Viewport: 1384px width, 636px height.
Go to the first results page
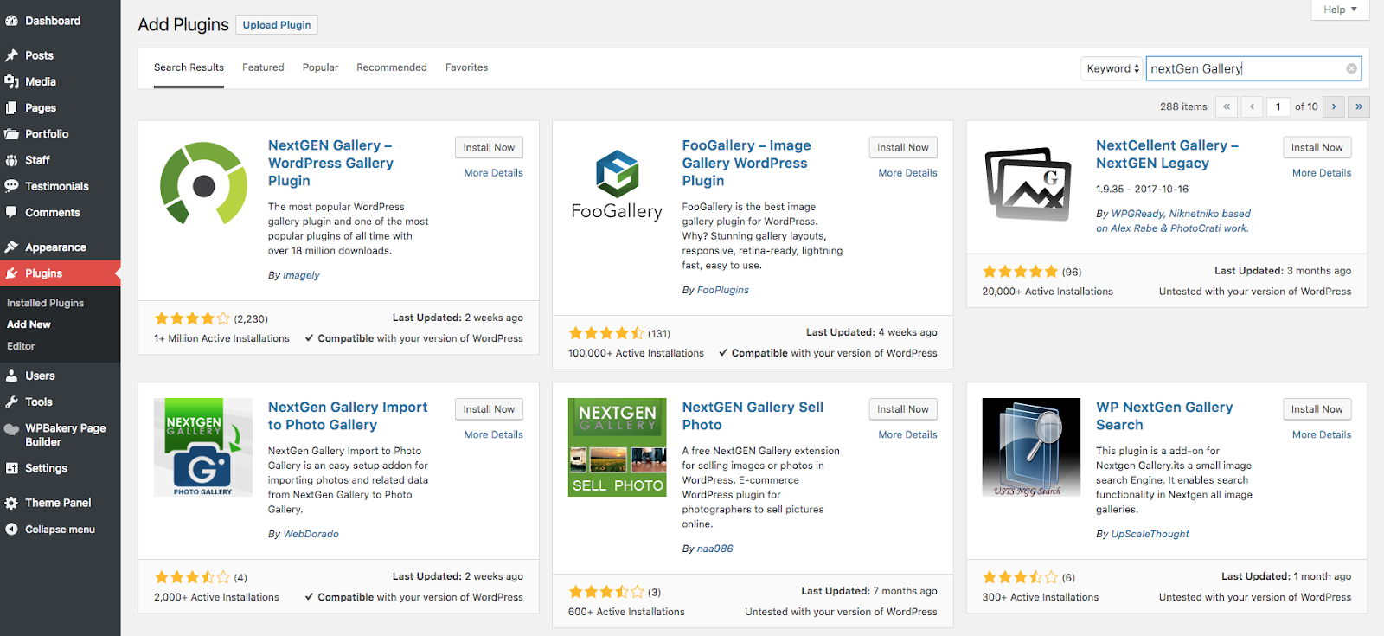[1226, 106]
